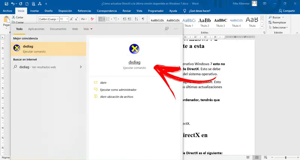
Task: Click the ¿Qué desea hacer? search box
Action: tap(197, 11)
